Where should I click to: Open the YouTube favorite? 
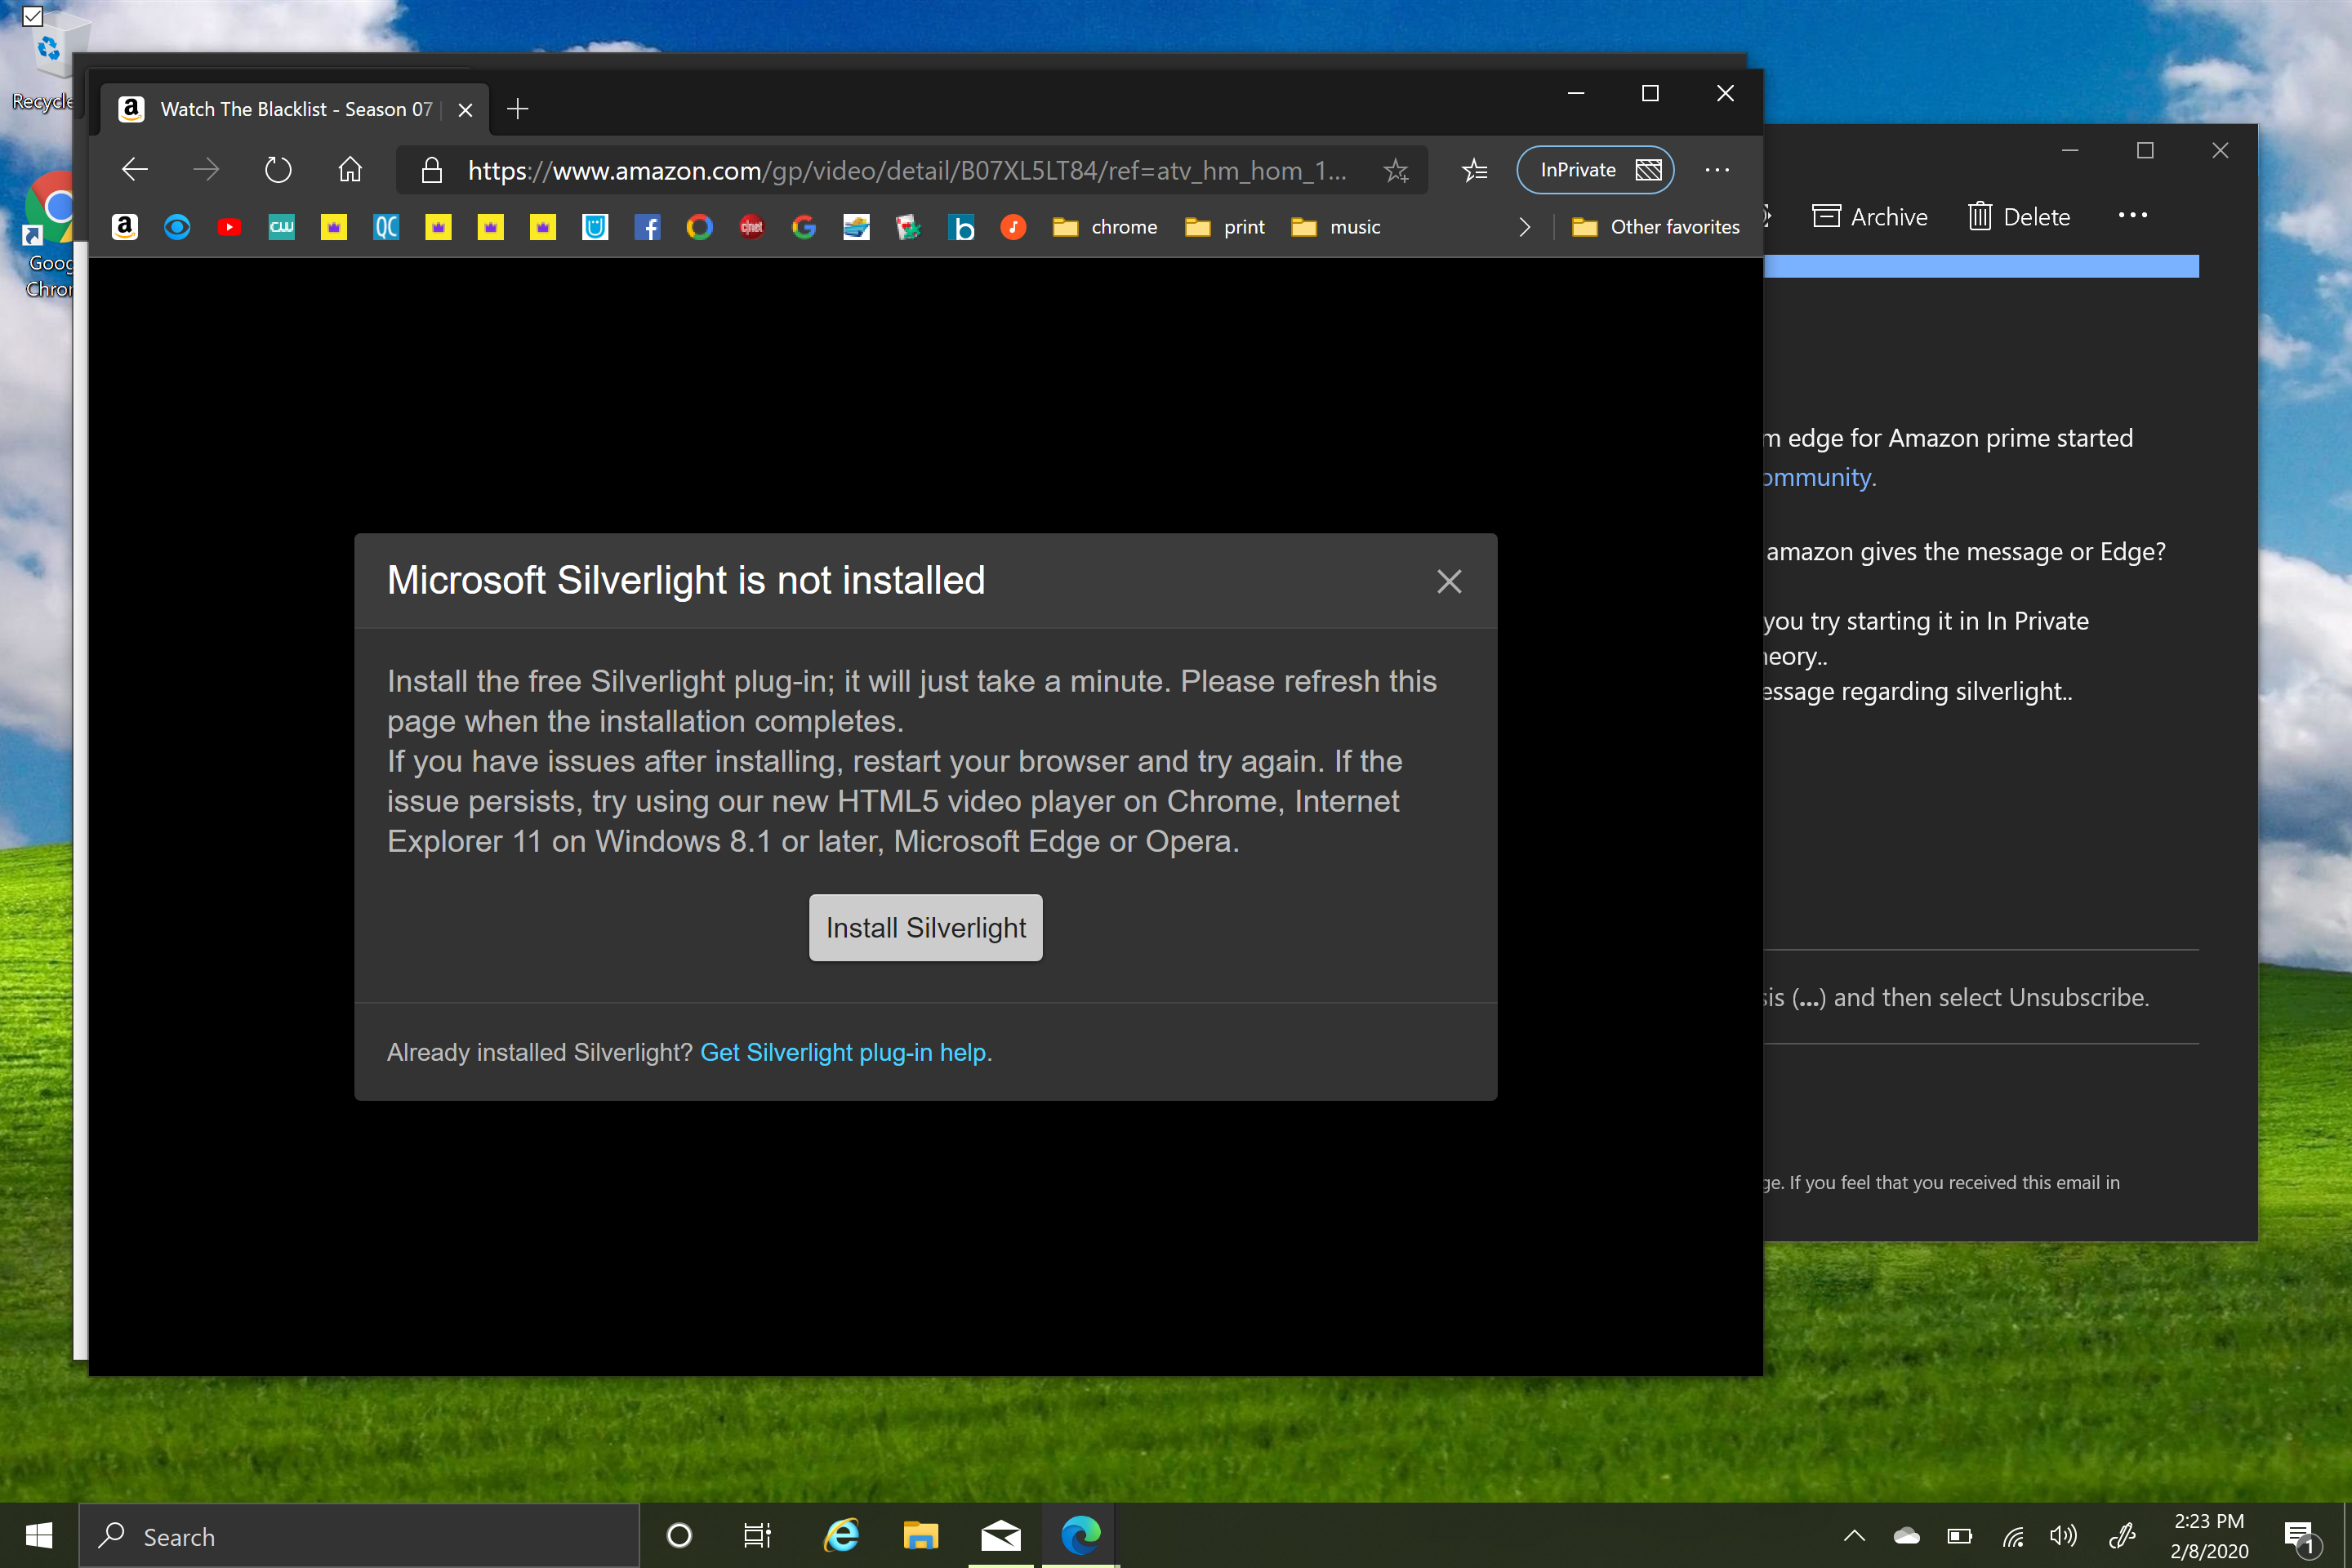click(x=229, y=227)
